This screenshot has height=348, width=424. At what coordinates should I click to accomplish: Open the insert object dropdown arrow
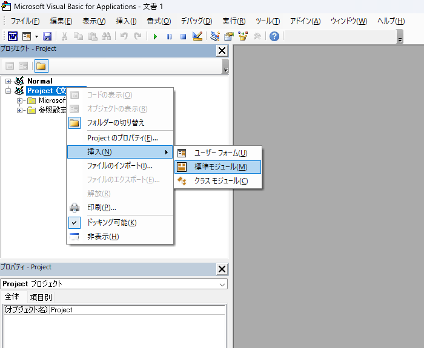point(36,36)
